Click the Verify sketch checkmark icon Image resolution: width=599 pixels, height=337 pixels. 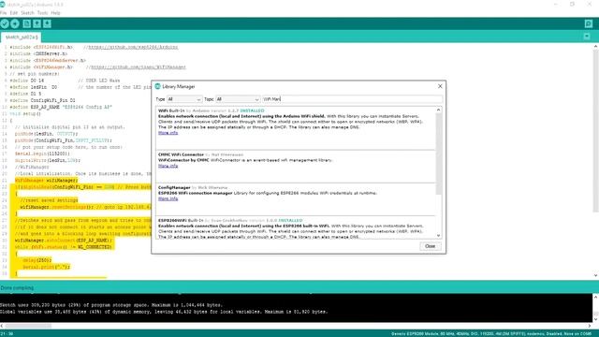pyautogui.click(x=5, y=23)
